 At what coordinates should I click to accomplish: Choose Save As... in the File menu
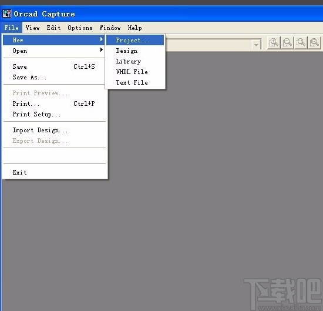pyautogui.click(x=54, y=77)
